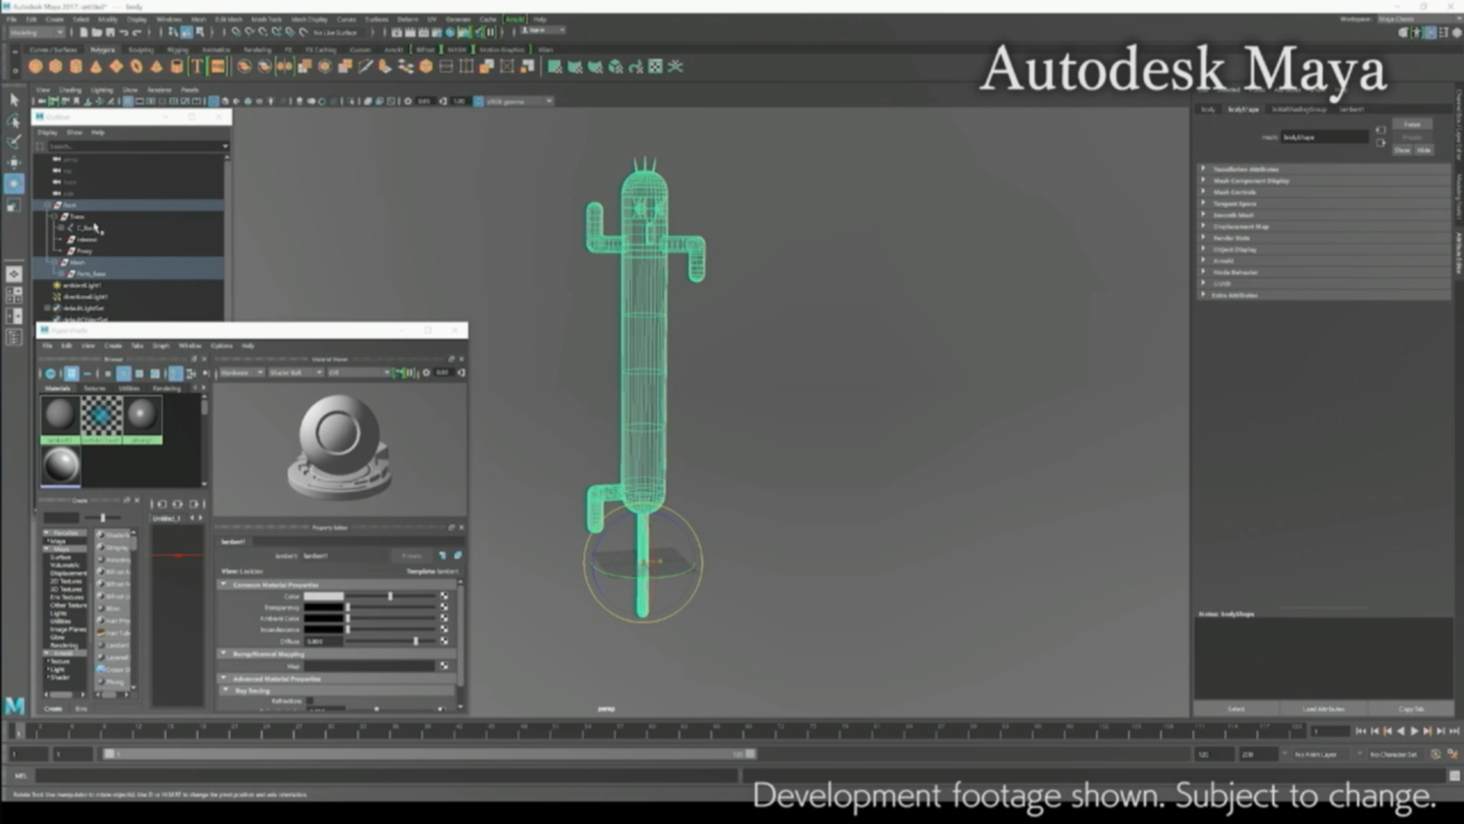Toggle the Refractions checkbox under Ray Tracing

310,700
